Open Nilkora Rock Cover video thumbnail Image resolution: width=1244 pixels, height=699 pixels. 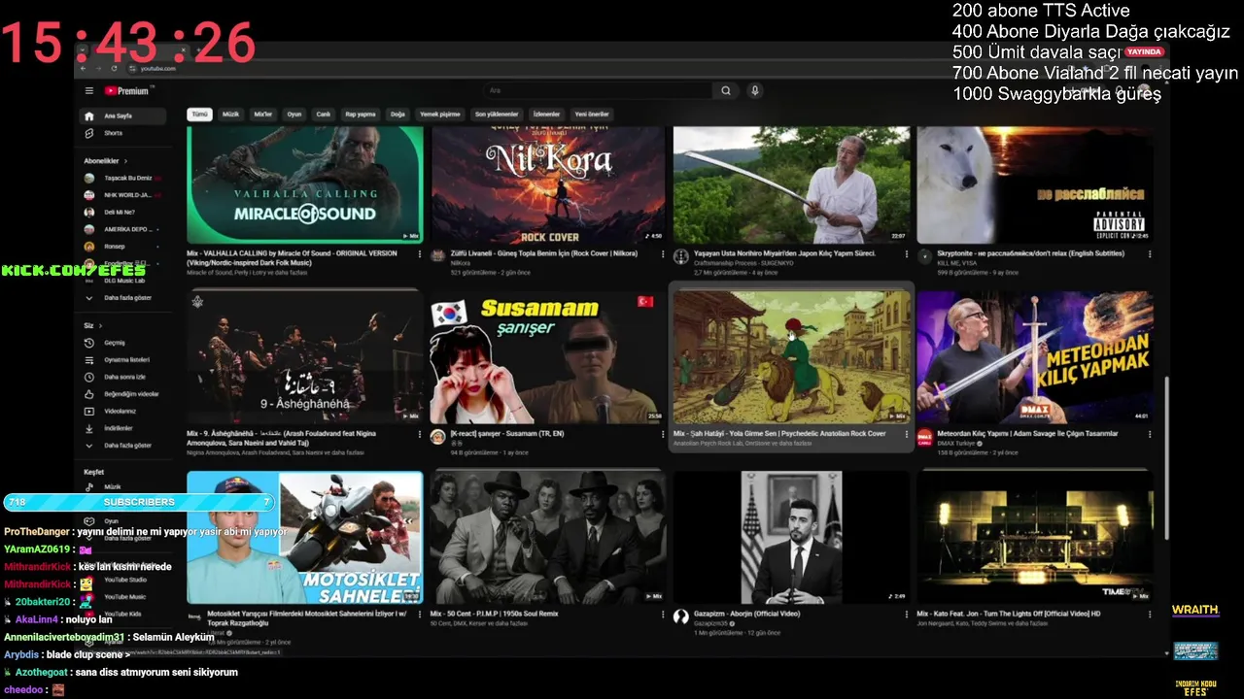point(548,184)
